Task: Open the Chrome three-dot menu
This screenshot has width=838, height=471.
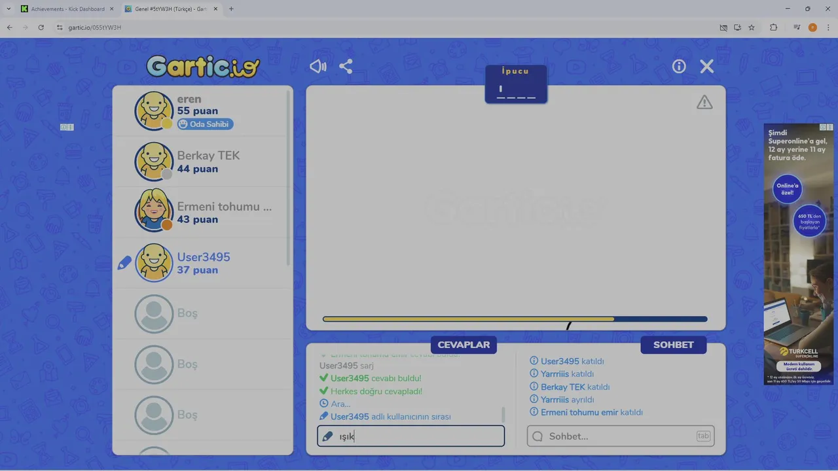Action: (x=828, y=27)
